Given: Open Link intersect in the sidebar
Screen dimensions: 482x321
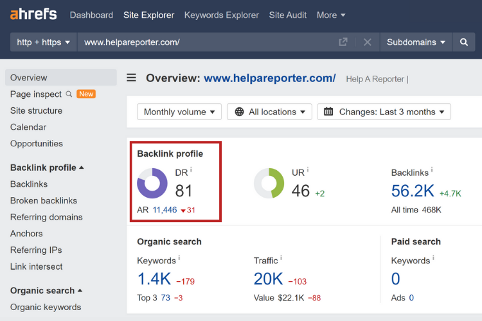Looking at the screenshot, I should 36,266.
